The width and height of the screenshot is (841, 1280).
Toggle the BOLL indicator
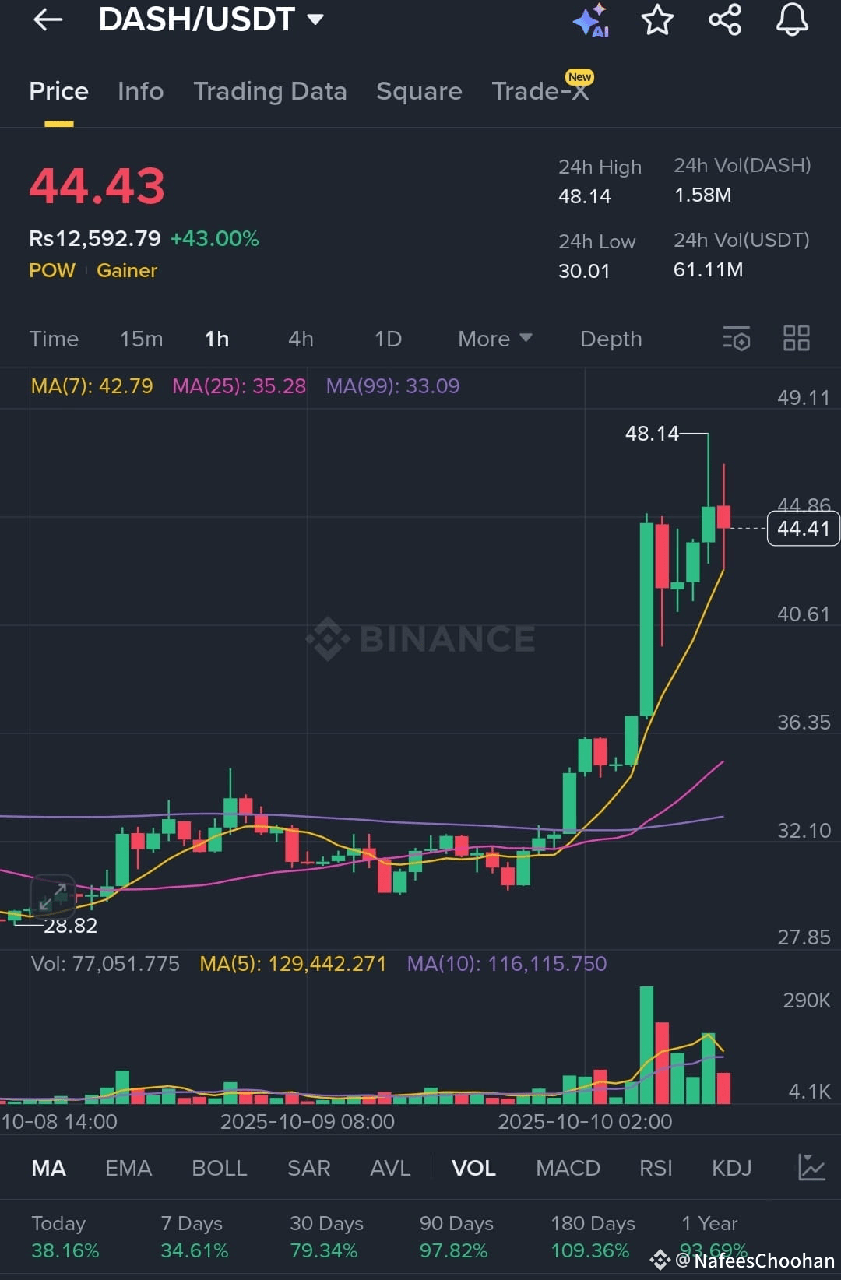point(219,1168)
